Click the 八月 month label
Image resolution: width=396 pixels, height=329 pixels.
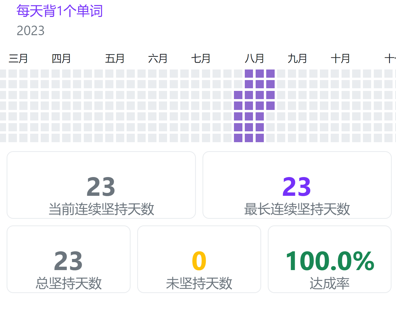tap(255, 58)
